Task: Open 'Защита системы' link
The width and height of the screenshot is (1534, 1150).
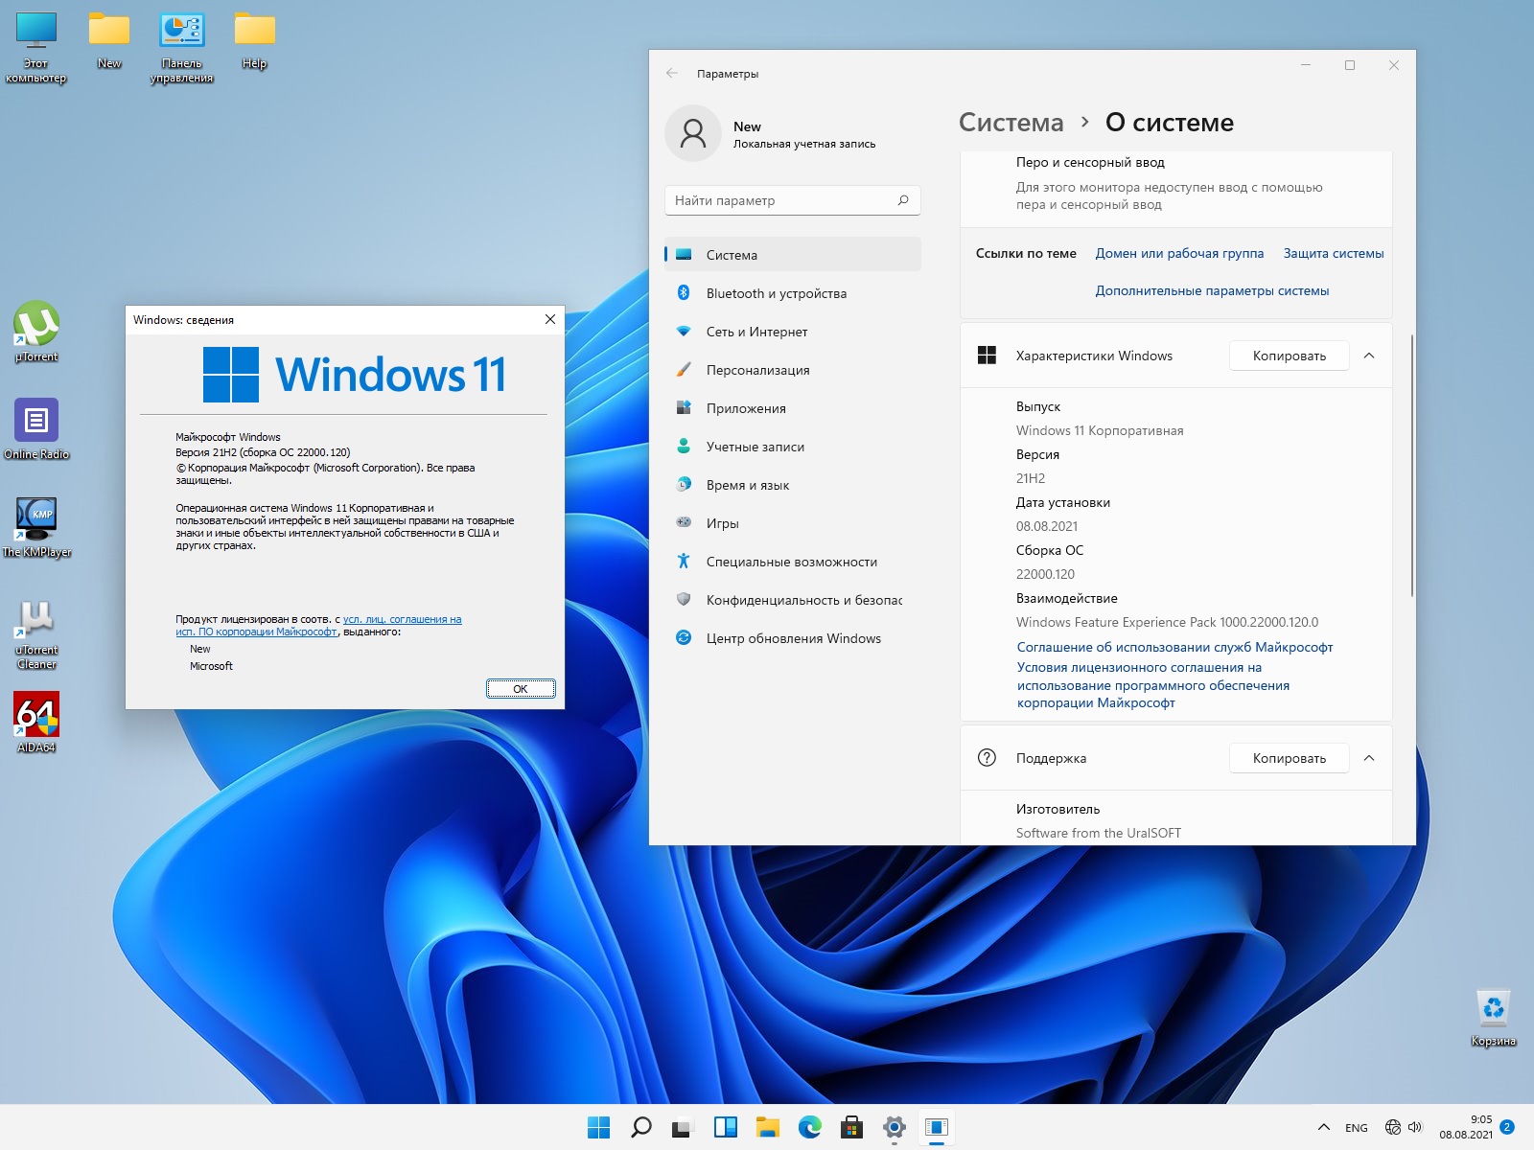Action: point(1334,253)
